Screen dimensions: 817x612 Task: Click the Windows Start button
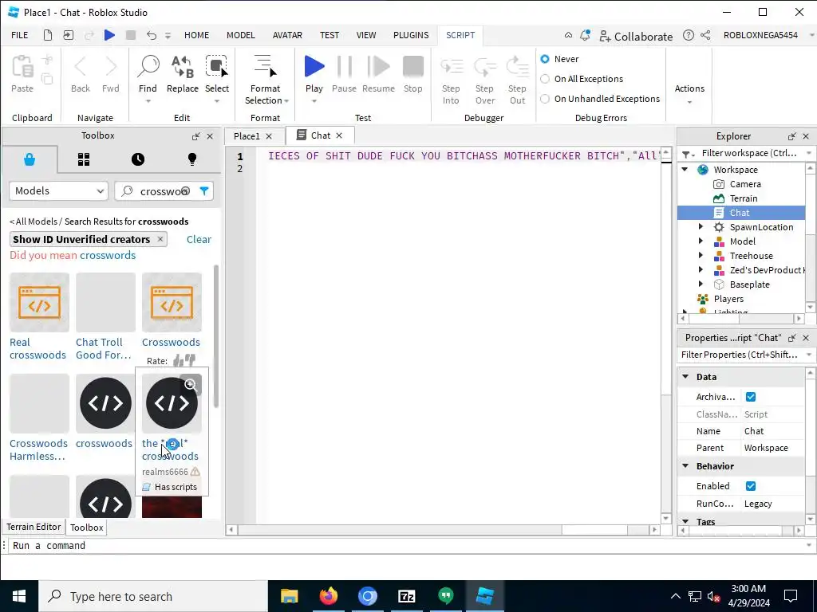[19, 596]
